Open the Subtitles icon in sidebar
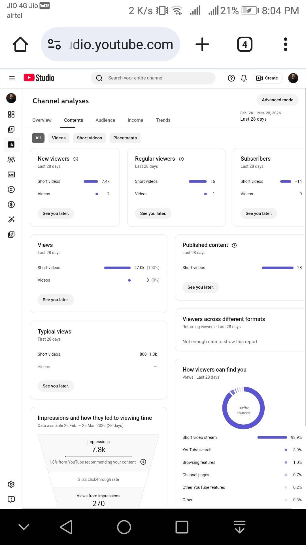Image resolution: width=306 pixels, height=545 pixels. click(x=11, y=175)
